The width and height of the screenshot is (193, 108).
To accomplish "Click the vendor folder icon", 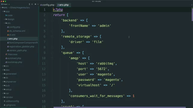I will coord(5,97).
